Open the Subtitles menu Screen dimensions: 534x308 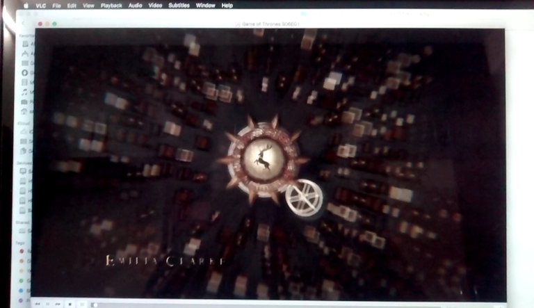tap(179, 6)
